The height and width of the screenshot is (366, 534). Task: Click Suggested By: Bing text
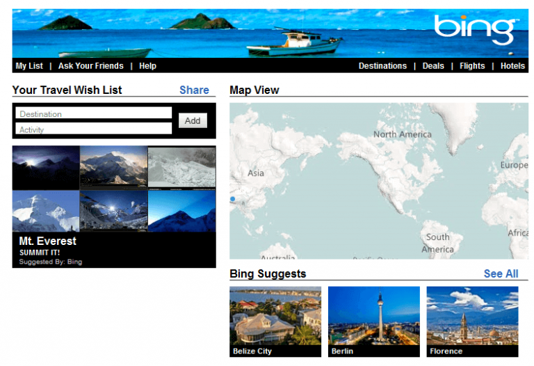point(50,262)
